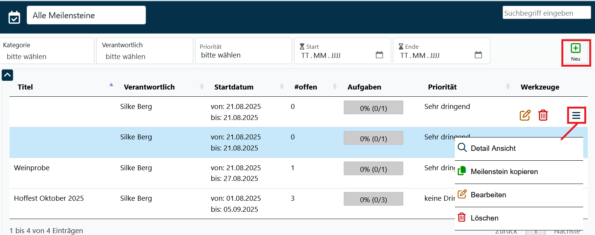595x235 pixels.
Task: Click the orange edit pencil in first row
Action: [x=525, y=115]
